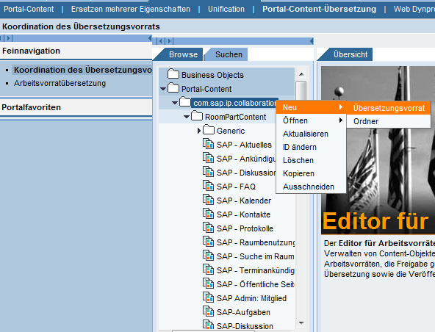Click the SAP Admin: Mitglied item icon
This screenshot has width=435, height=332.
[x=209, y=297]
